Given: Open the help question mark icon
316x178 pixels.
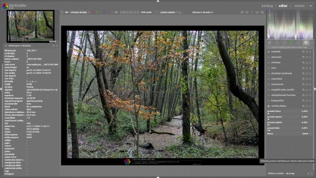Looking at the screenshot, I should 252,12.
